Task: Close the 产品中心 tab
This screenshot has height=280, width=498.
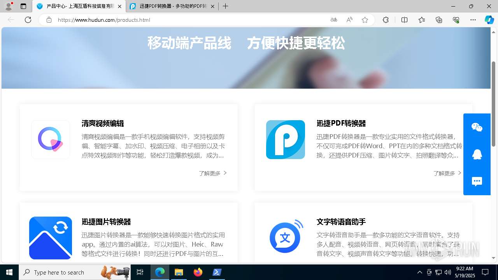Action: click(119, 6)
